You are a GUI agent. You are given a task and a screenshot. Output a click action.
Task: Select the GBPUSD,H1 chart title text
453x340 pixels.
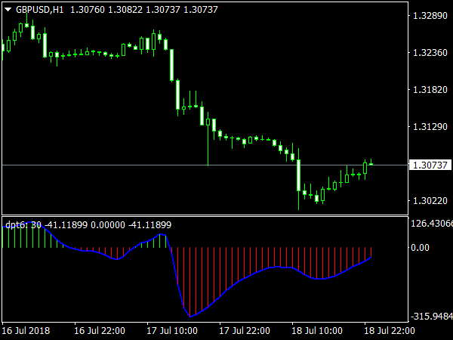pyautogui.click(x=39, y=10)
